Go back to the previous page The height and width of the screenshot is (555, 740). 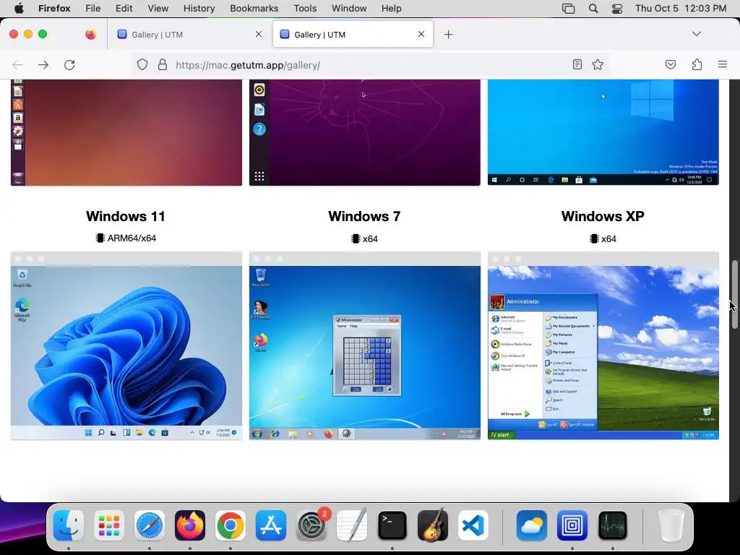[17, 65]
